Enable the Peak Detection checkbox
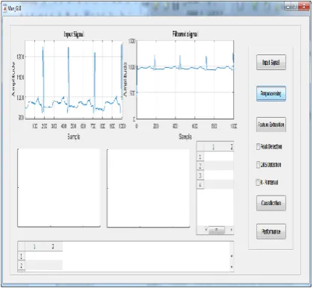313x288 pixels. (x=258, y=146)
